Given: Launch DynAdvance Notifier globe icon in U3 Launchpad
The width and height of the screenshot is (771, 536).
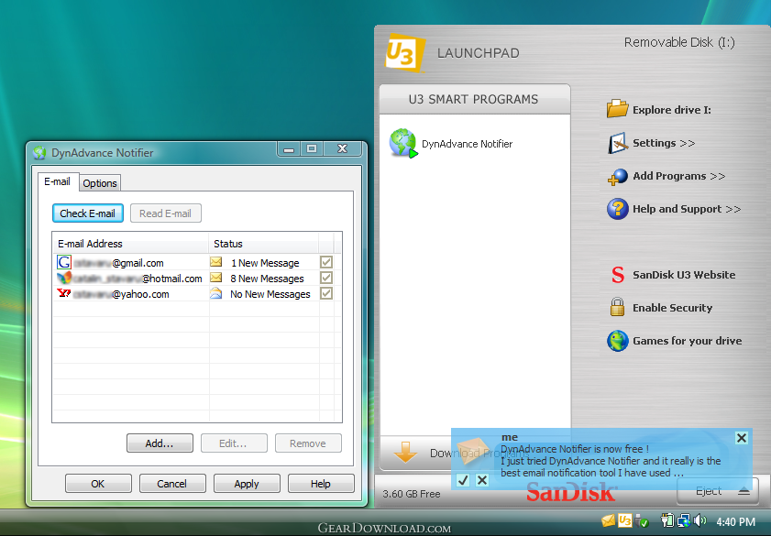Looking at the screenshot, I should (x=403, y=143).
